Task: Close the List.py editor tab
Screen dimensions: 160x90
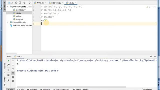Action: coord(75,3)
